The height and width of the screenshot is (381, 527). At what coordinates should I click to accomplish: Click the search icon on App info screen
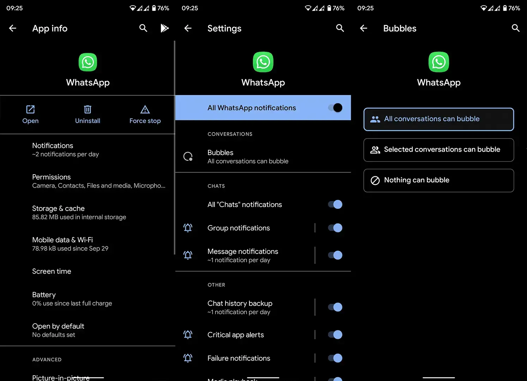(x=143, y=28)
